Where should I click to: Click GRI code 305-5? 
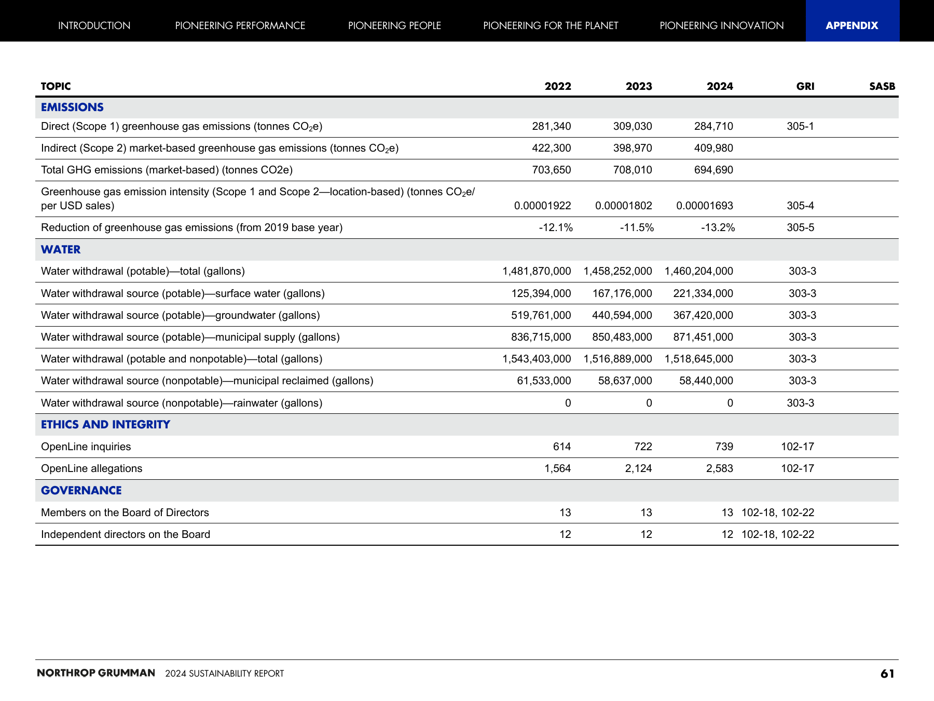pos(800,227)
